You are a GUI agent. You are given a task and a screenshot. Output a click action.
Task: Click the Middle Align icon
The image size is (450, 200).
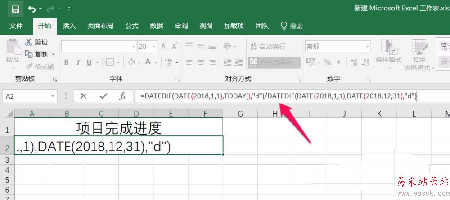(201, 46)
